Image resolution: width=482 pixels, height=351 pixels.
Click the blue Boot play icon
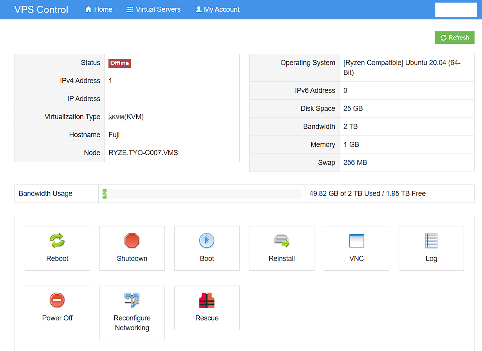click(x=207, y=240)
